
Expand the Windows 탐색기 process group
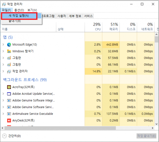[3, 51]
